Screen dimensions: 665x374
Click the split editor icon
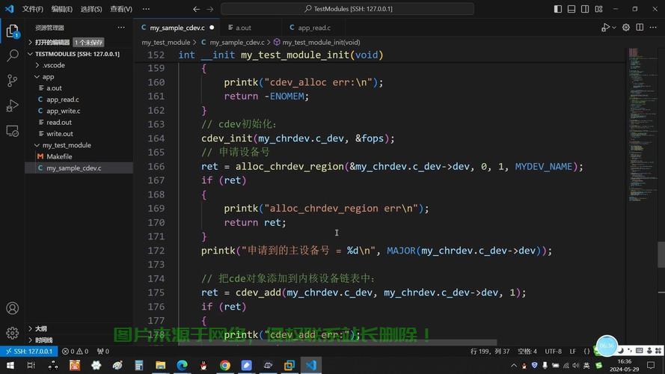coord(641,28)
